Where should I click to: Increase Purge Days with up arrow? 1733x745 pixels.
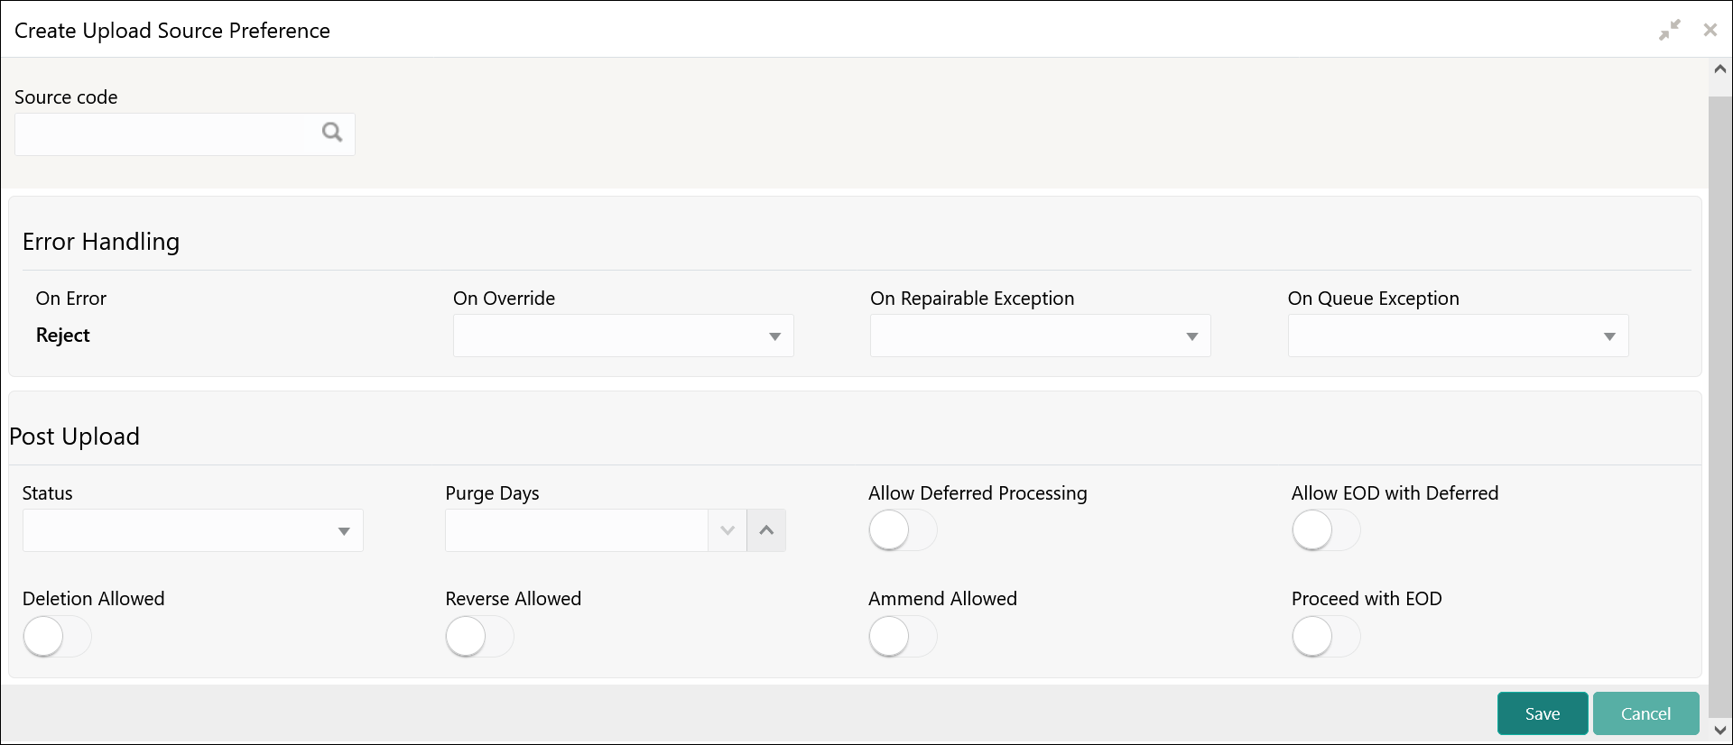pos(766,530)
